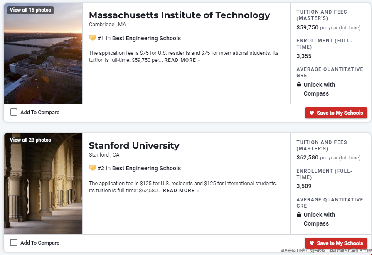This screenshot has height=255, width=372.
Task: Expand Stanford description with READ MORE
Action: pos(181,191)
